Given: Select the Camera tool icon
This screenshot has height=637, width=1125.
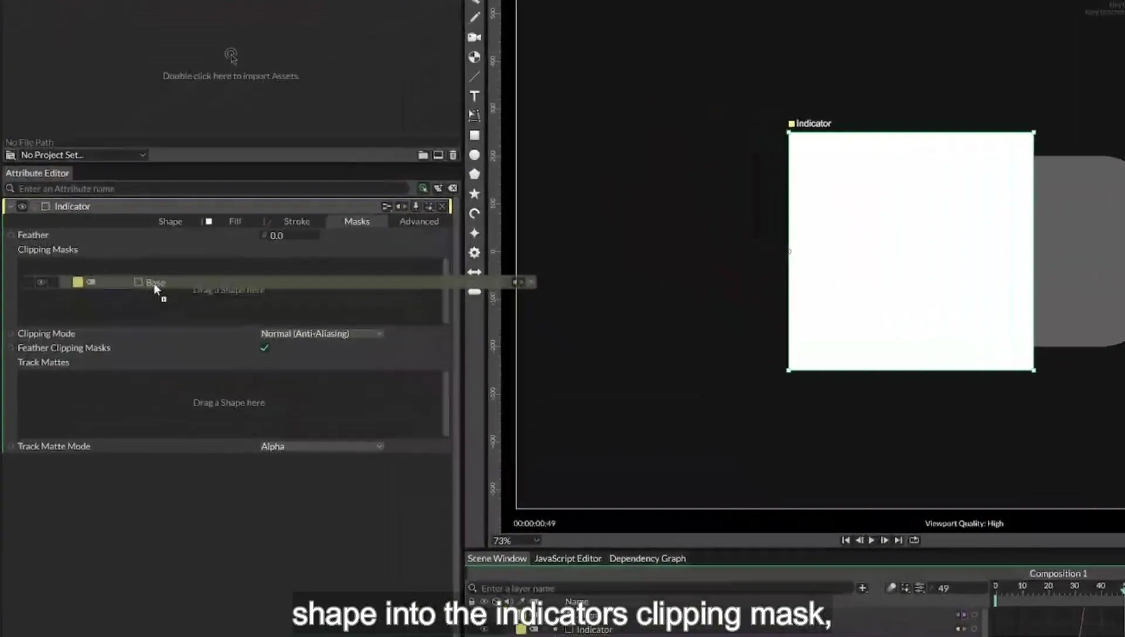Looking at the screenshot, I should 475,37.
